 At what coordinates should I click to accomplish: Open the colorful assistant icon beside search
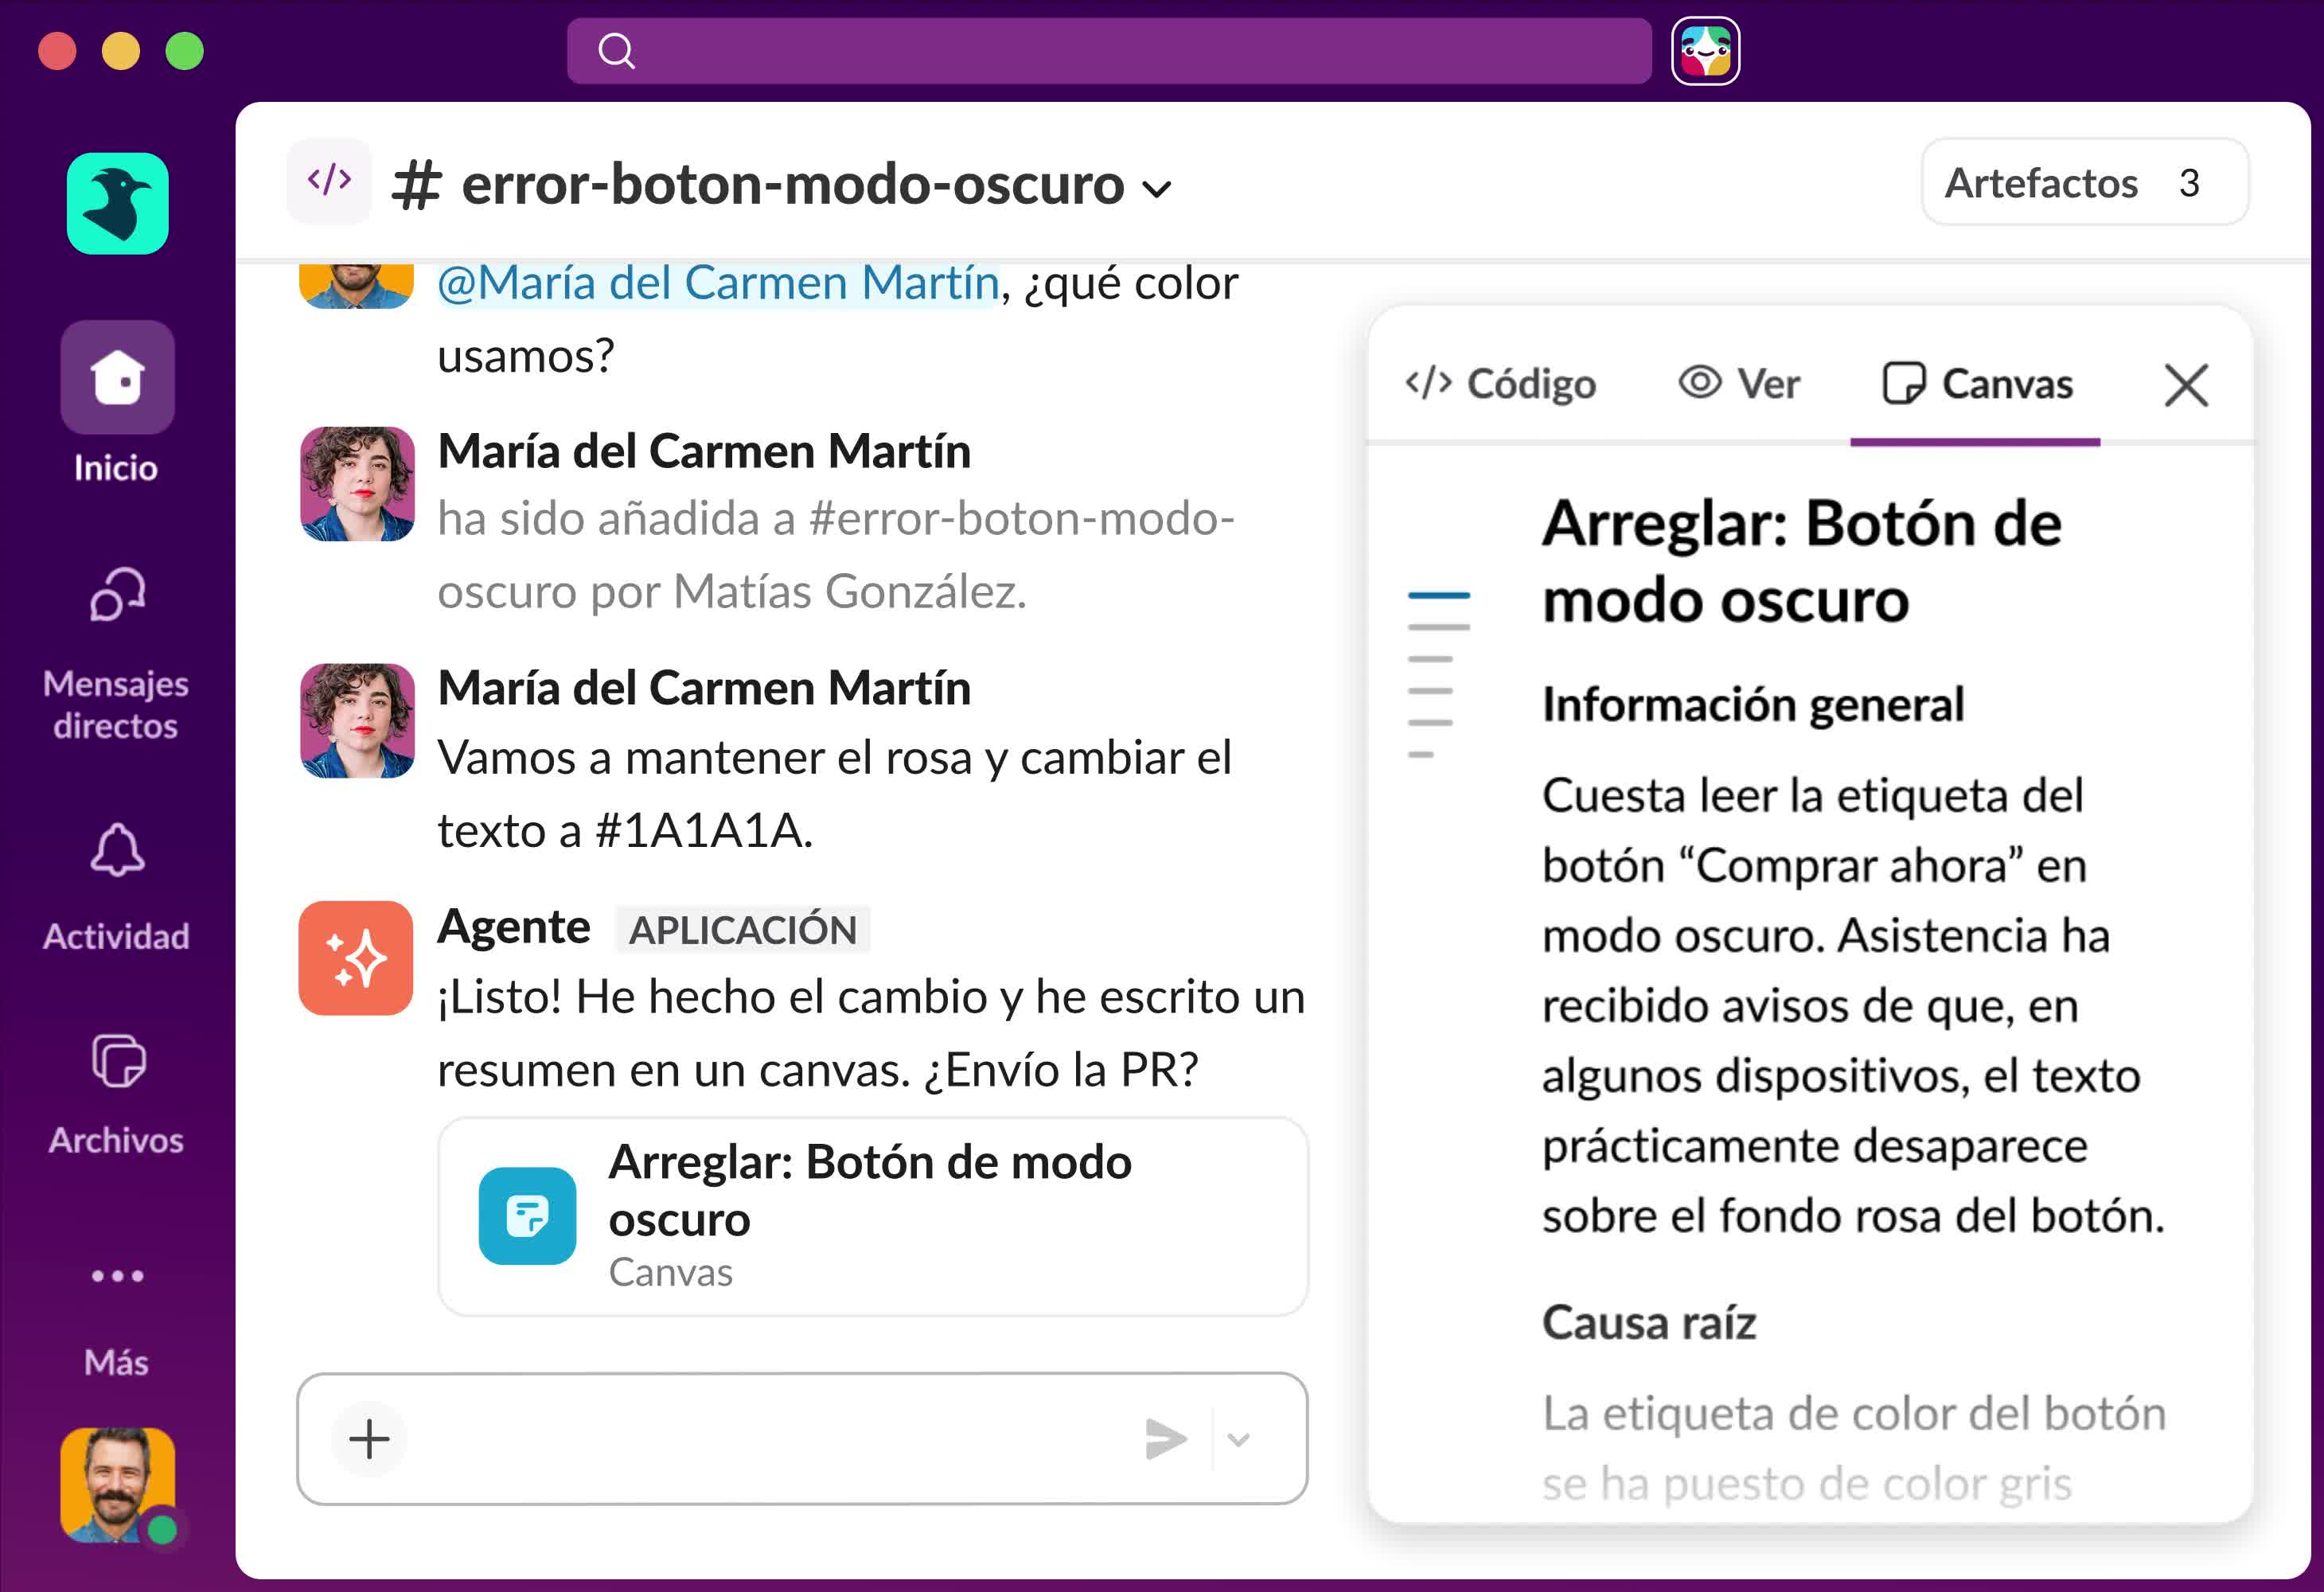pos(1705,51)
